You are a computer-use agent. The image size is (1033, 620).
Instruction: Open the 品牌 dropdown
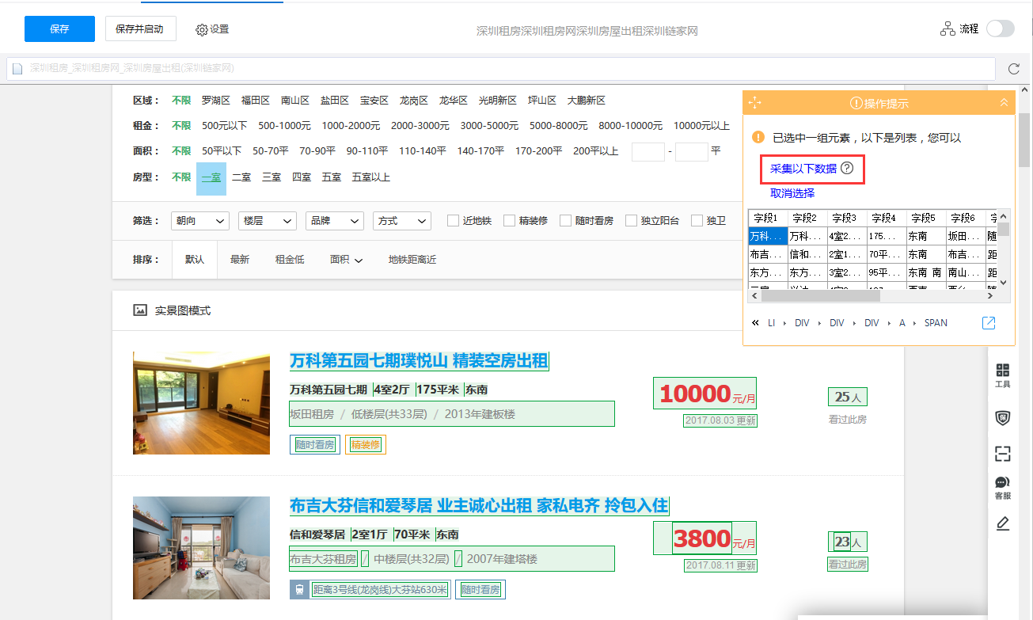[x=334, y=221]
